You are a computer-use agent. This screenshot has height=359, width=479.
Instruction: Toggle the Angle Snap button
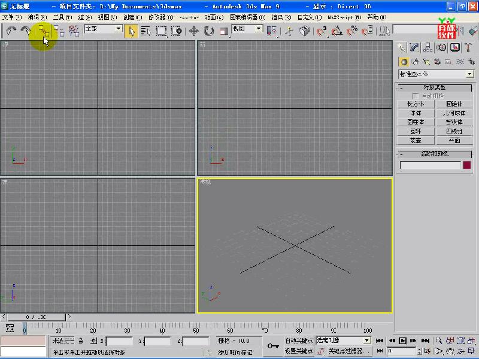click(x=336, y=31)
